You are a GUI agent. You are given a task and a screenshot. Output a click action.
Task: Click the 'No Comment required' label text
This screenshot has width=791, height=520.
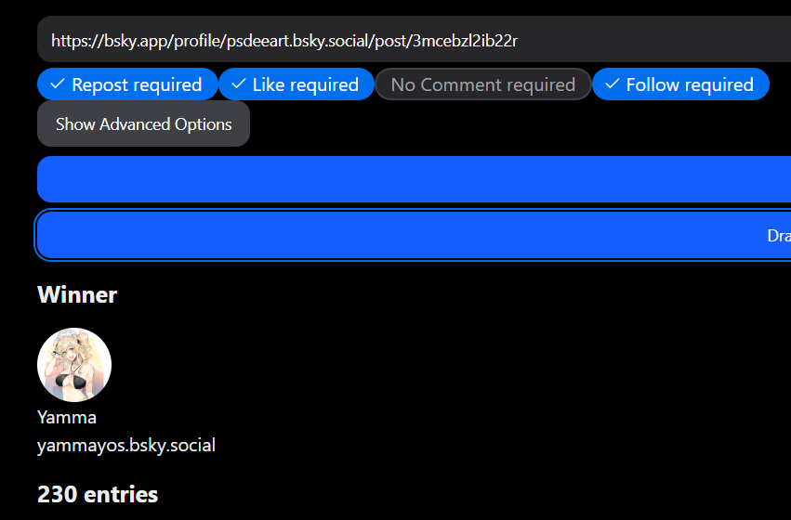click(x=483, y=84)
